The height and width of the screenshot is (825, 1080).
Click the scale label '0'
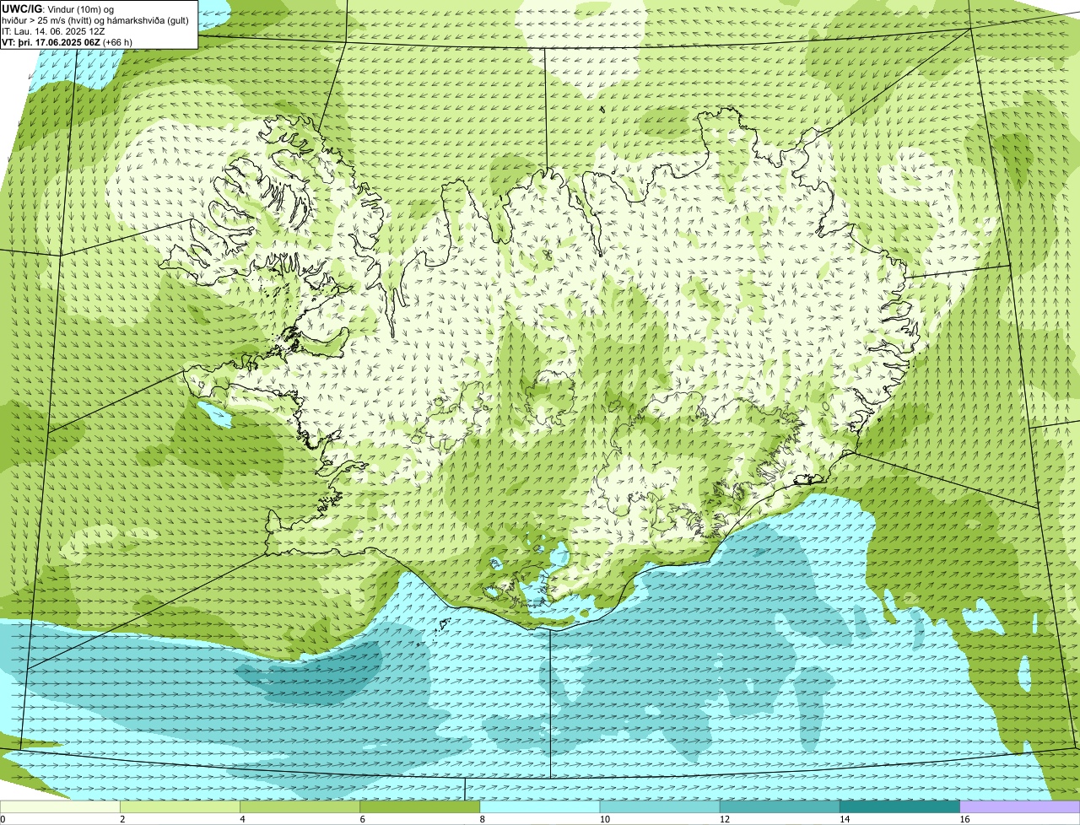pos(3,819)
